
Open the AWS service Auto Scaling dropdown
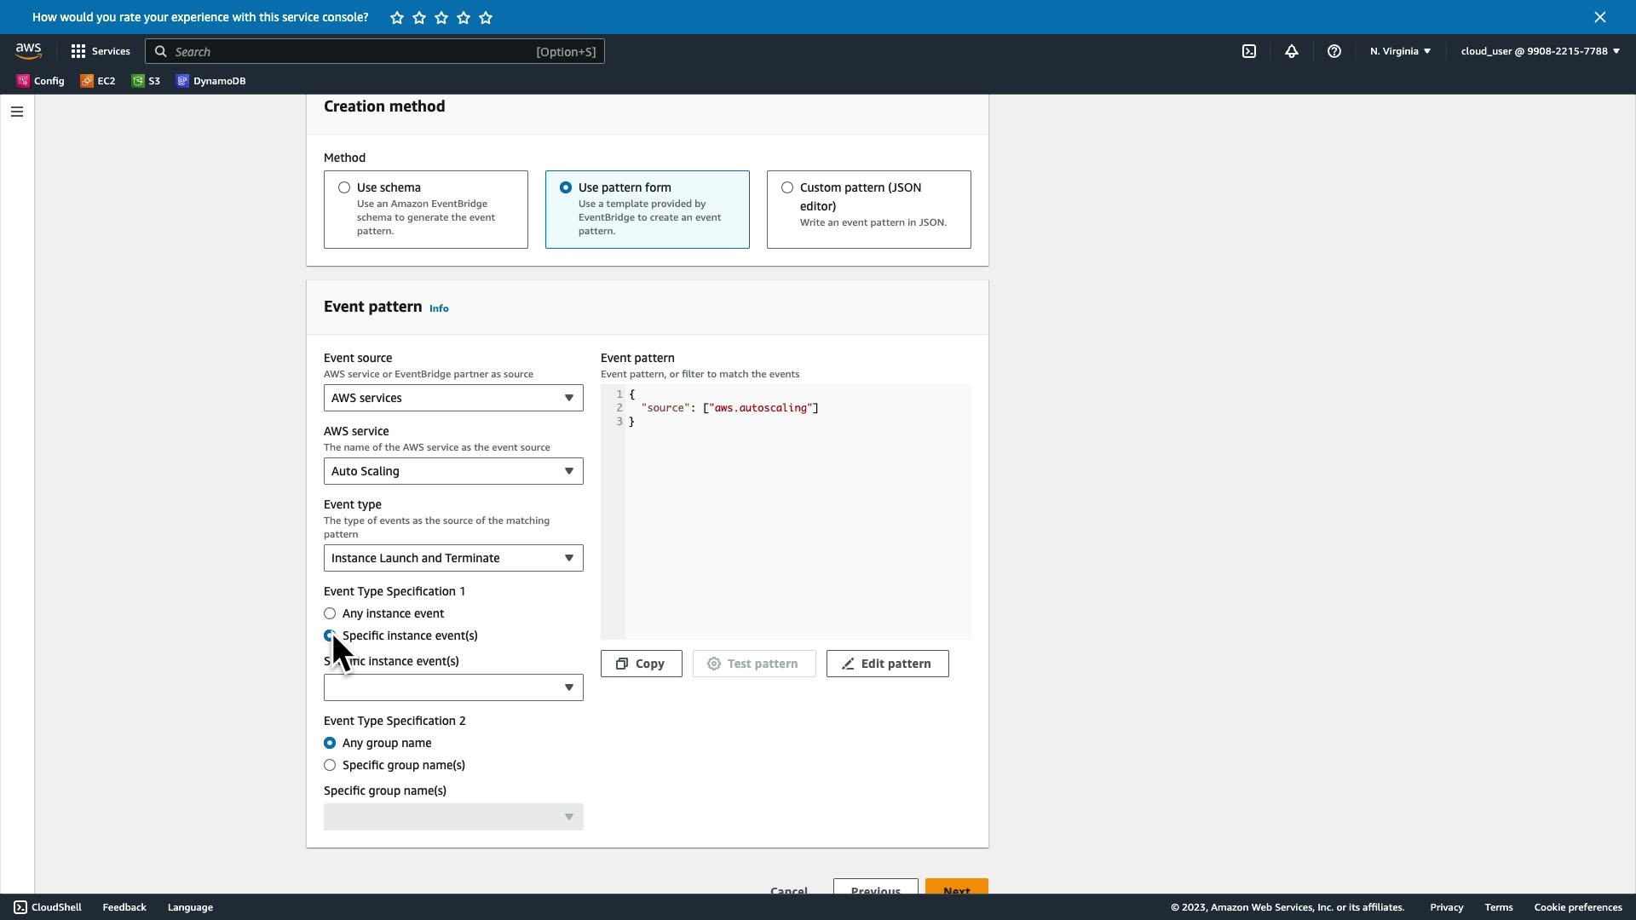click(453, 471)
